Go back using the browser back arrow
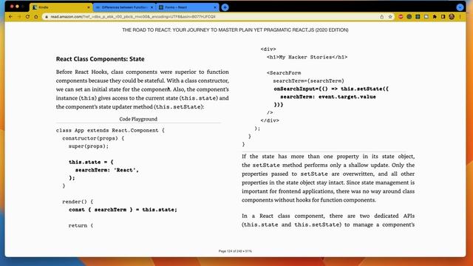 (x=10, y=16)
